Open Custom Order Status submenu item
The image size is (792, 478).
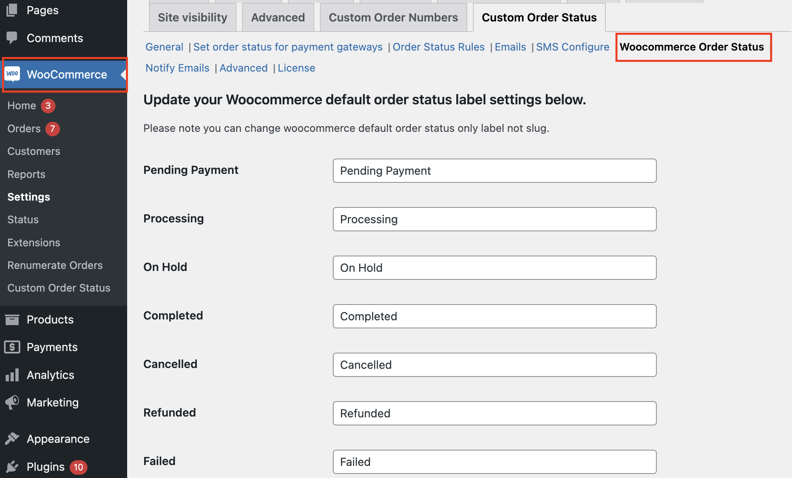click(59, 288)
